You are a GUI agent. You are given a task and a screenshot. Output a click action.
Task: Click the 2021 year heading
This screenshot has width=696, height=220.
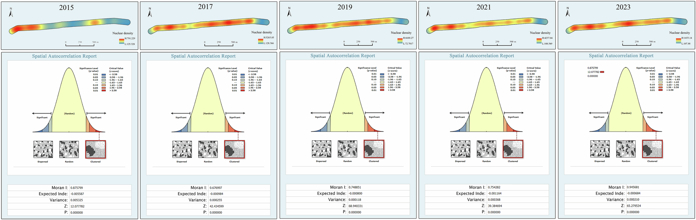(x=484, y=7)
